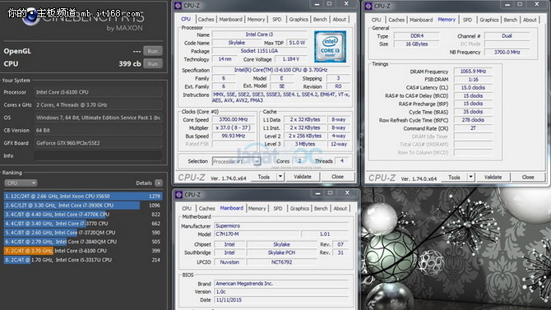Screen dimensions: 551x310
Task: Click Validate in Memory tab window
Action: coord(493,177)
